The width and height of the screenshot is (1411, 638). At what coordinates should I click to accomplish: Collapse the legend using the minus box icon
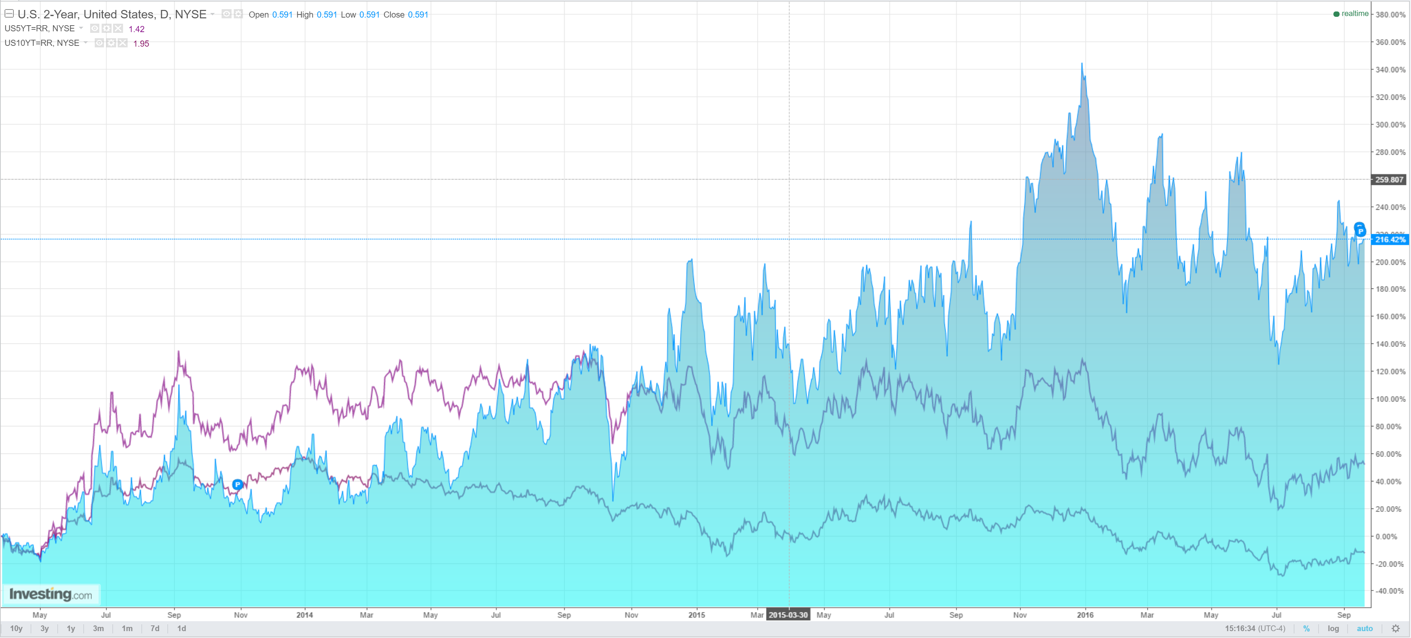coord(9,14)
